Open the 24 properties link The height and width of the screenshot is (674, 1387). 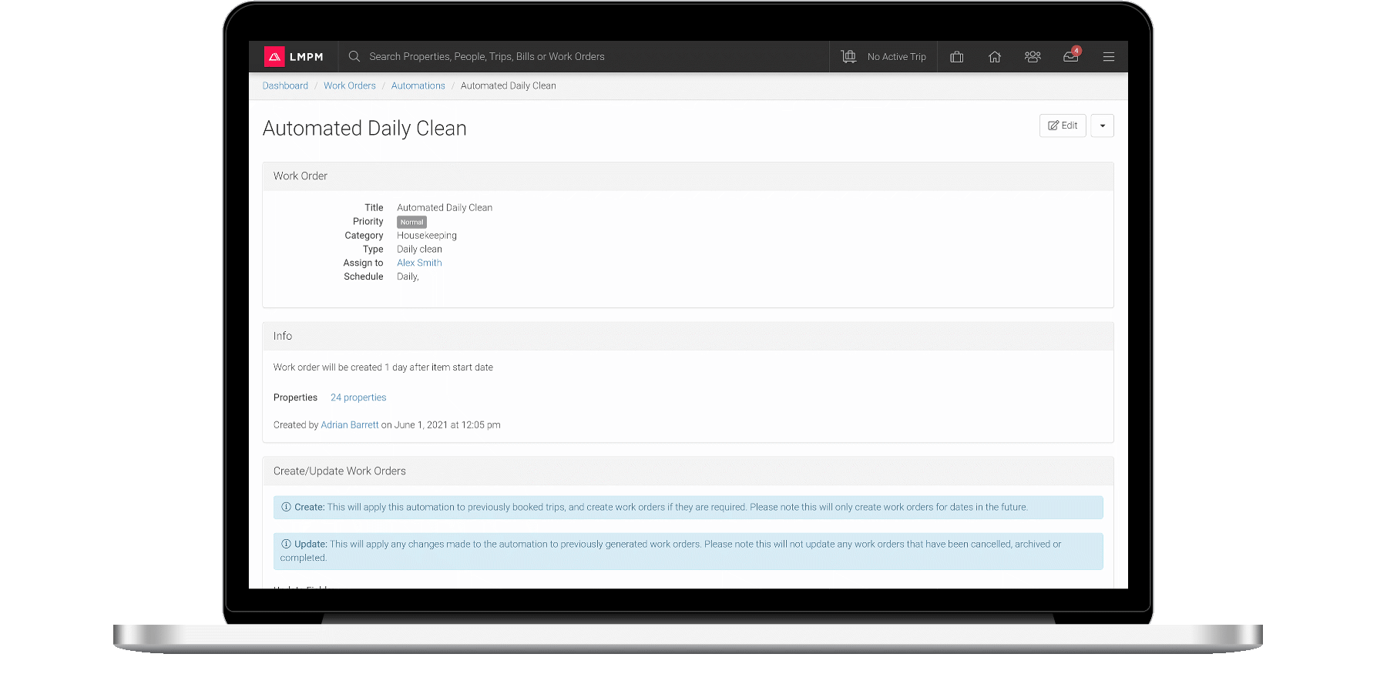click(x=358, y=397)
